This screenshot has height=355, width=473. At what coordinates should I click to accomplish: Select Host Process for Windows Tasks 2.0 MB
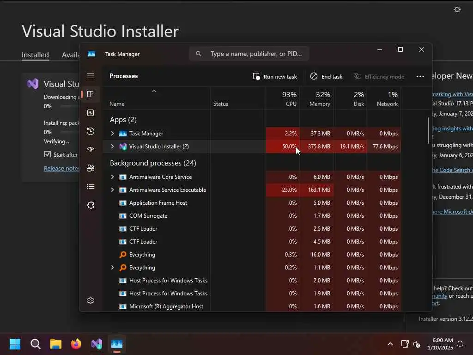click(252, 281)
